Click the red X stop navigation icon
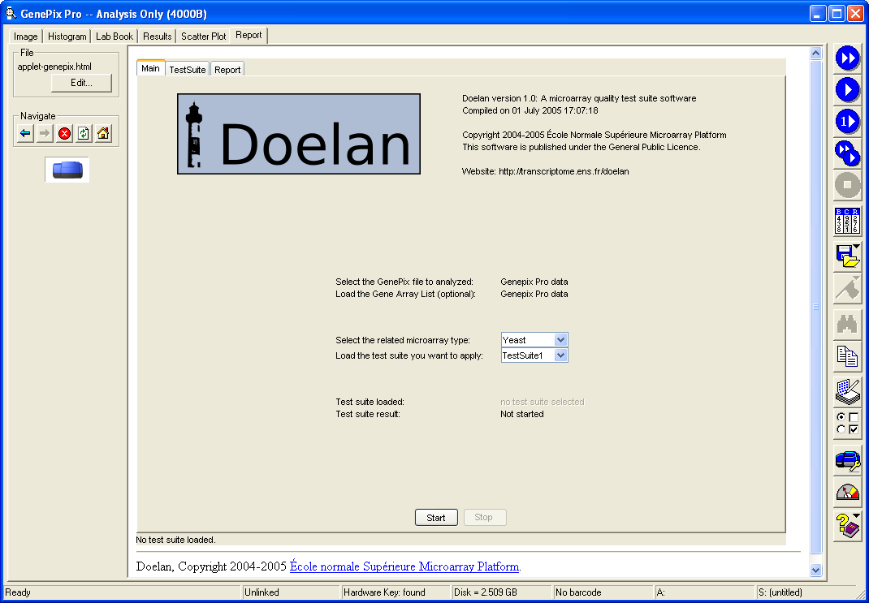Viewport: 869px width, 603px height. point(64,133)
